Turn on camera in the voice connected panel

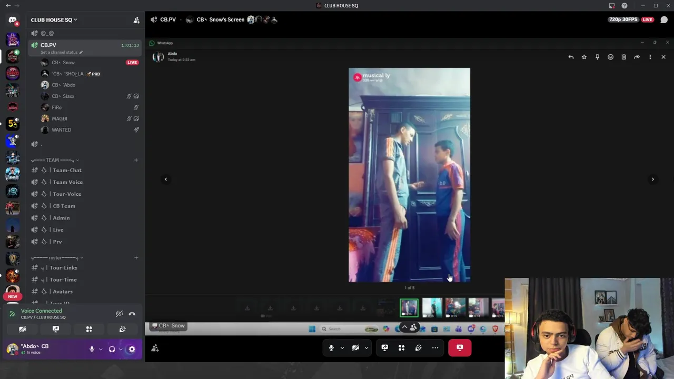pos(23,329)
